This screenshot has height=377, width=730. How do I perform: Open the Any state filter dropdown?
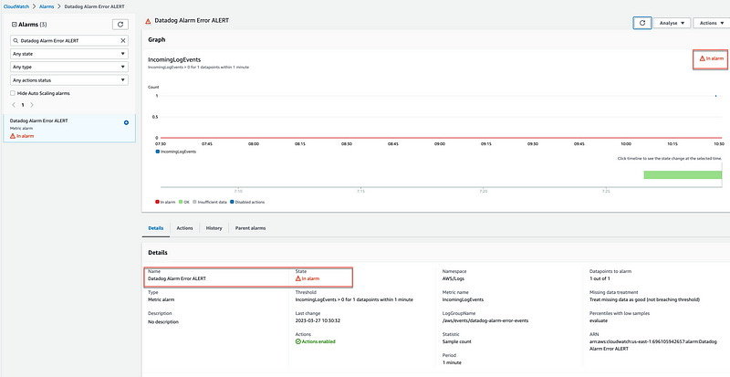[x=69, y=54]
